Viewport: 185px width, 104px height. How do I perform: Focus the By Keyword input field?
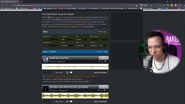pos(50,45)
